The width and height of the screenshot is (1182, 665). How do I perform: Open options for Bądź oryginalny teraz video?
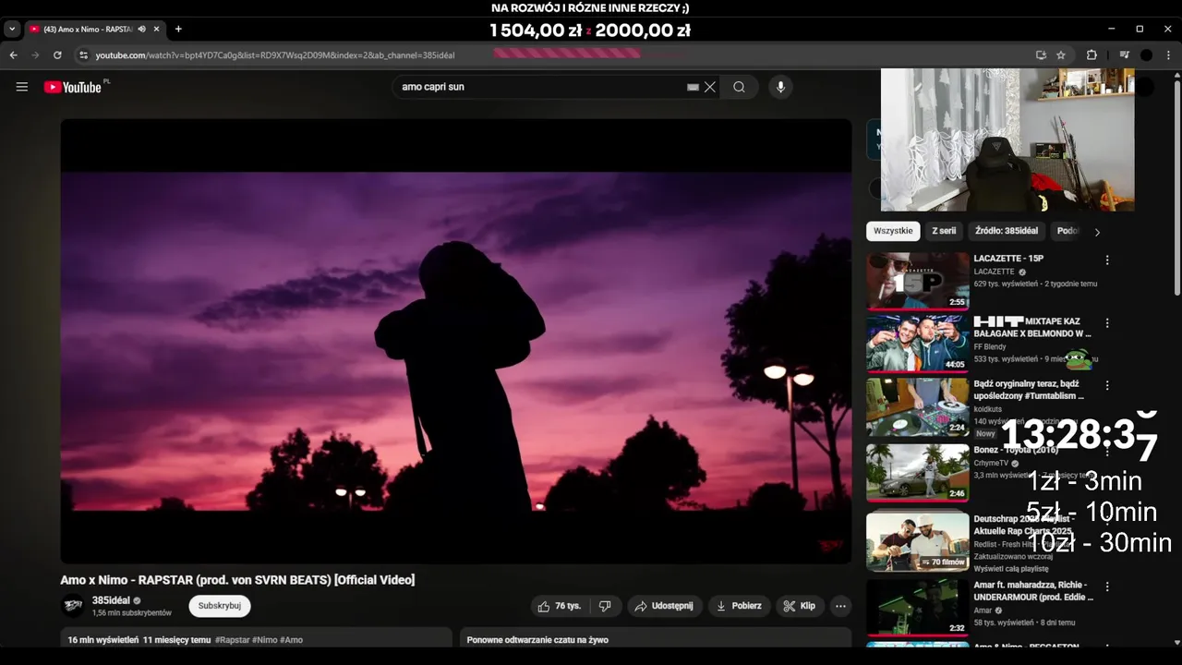click(1107, 385)
